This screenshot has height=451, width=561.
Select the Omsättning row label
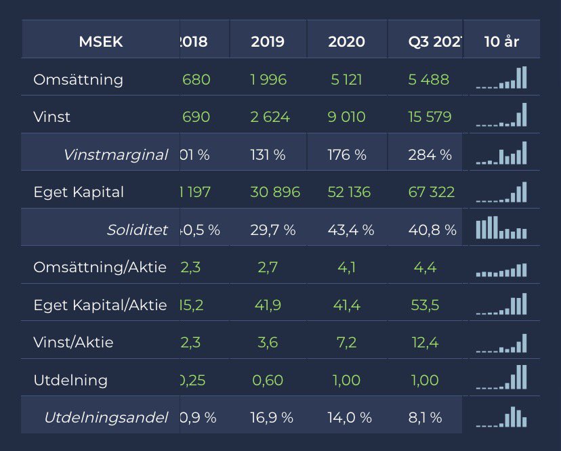[x=79, y=79]
